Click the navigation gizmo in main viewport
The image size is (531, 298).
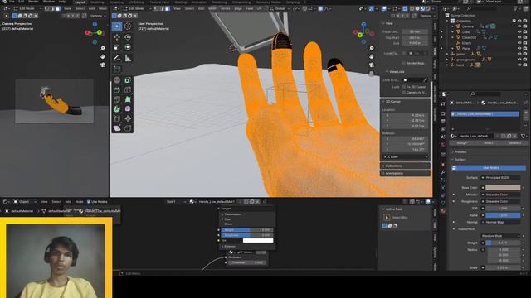coord(363,33)
